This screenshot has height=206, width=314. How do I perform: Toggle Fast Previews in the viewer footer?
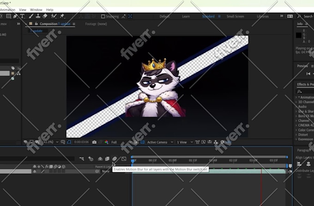204,142
